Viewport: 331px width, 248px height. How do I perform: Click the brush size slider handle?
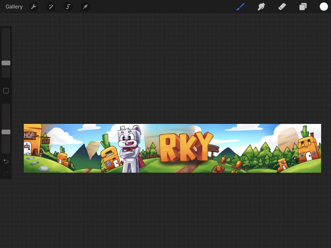coord(6,63)
